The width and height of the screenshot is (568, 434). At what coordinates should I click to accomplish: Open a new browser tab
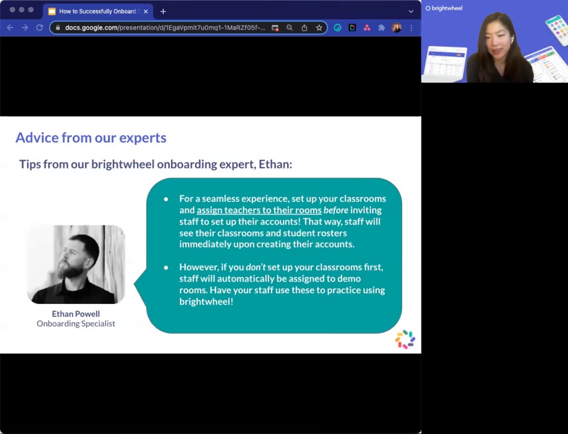[x=163, y=12]
